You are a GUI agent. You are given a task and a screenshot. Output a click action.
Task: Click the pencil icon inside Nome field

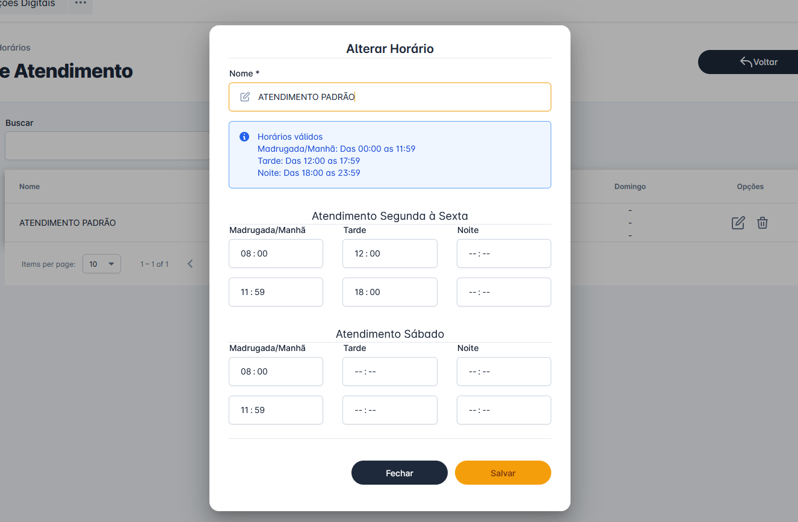(x=245, y=97)
